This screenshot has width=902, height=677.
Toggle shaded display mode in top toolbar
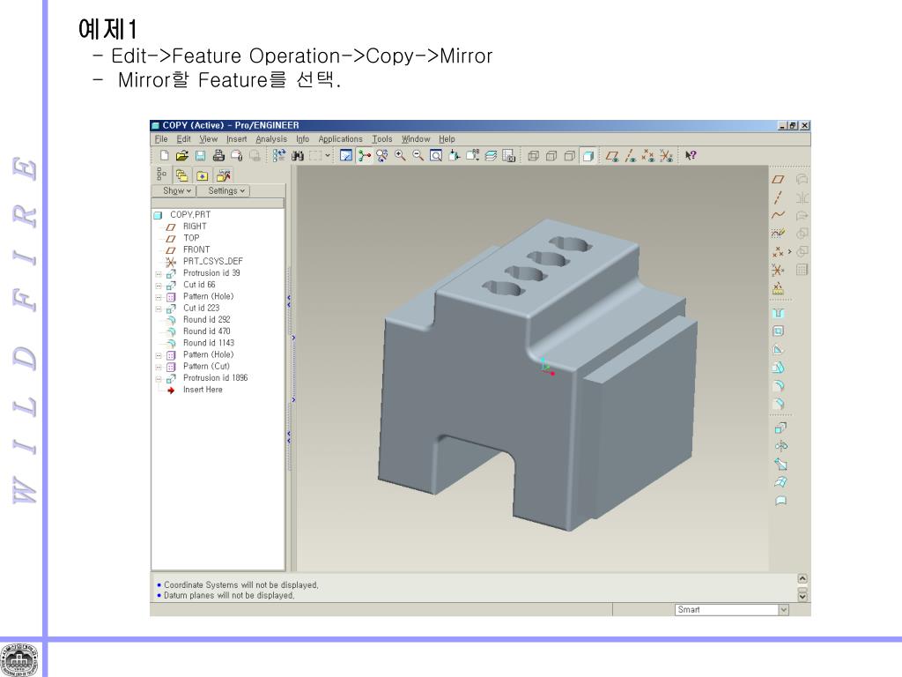pos(588,156)
